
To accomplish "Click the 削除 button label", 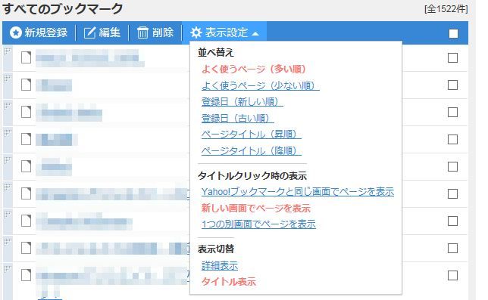I will (x=163, y=32).
